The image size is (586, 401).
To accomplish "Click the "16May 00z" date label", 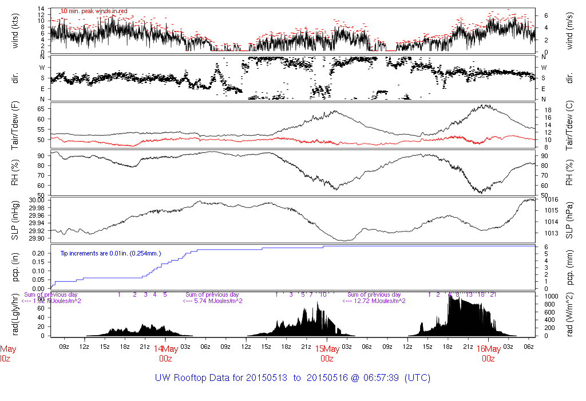I will 489,353.
